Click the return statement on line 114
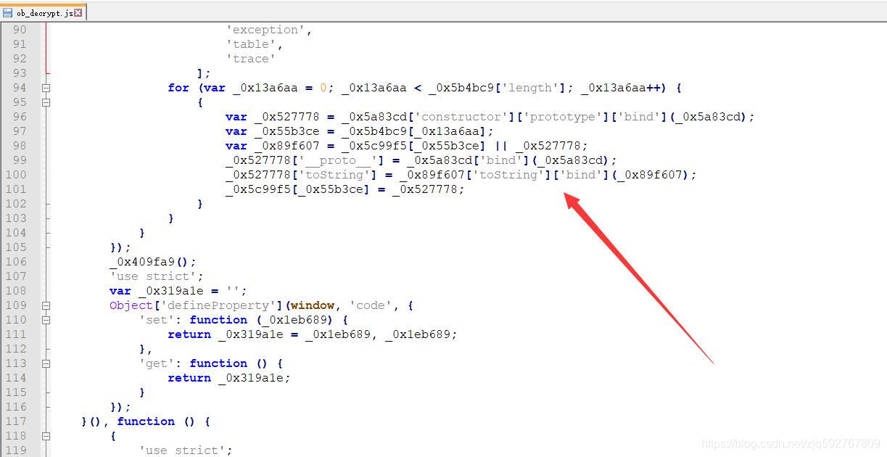The height and width of the screenshot is (457, 887). 189,377
